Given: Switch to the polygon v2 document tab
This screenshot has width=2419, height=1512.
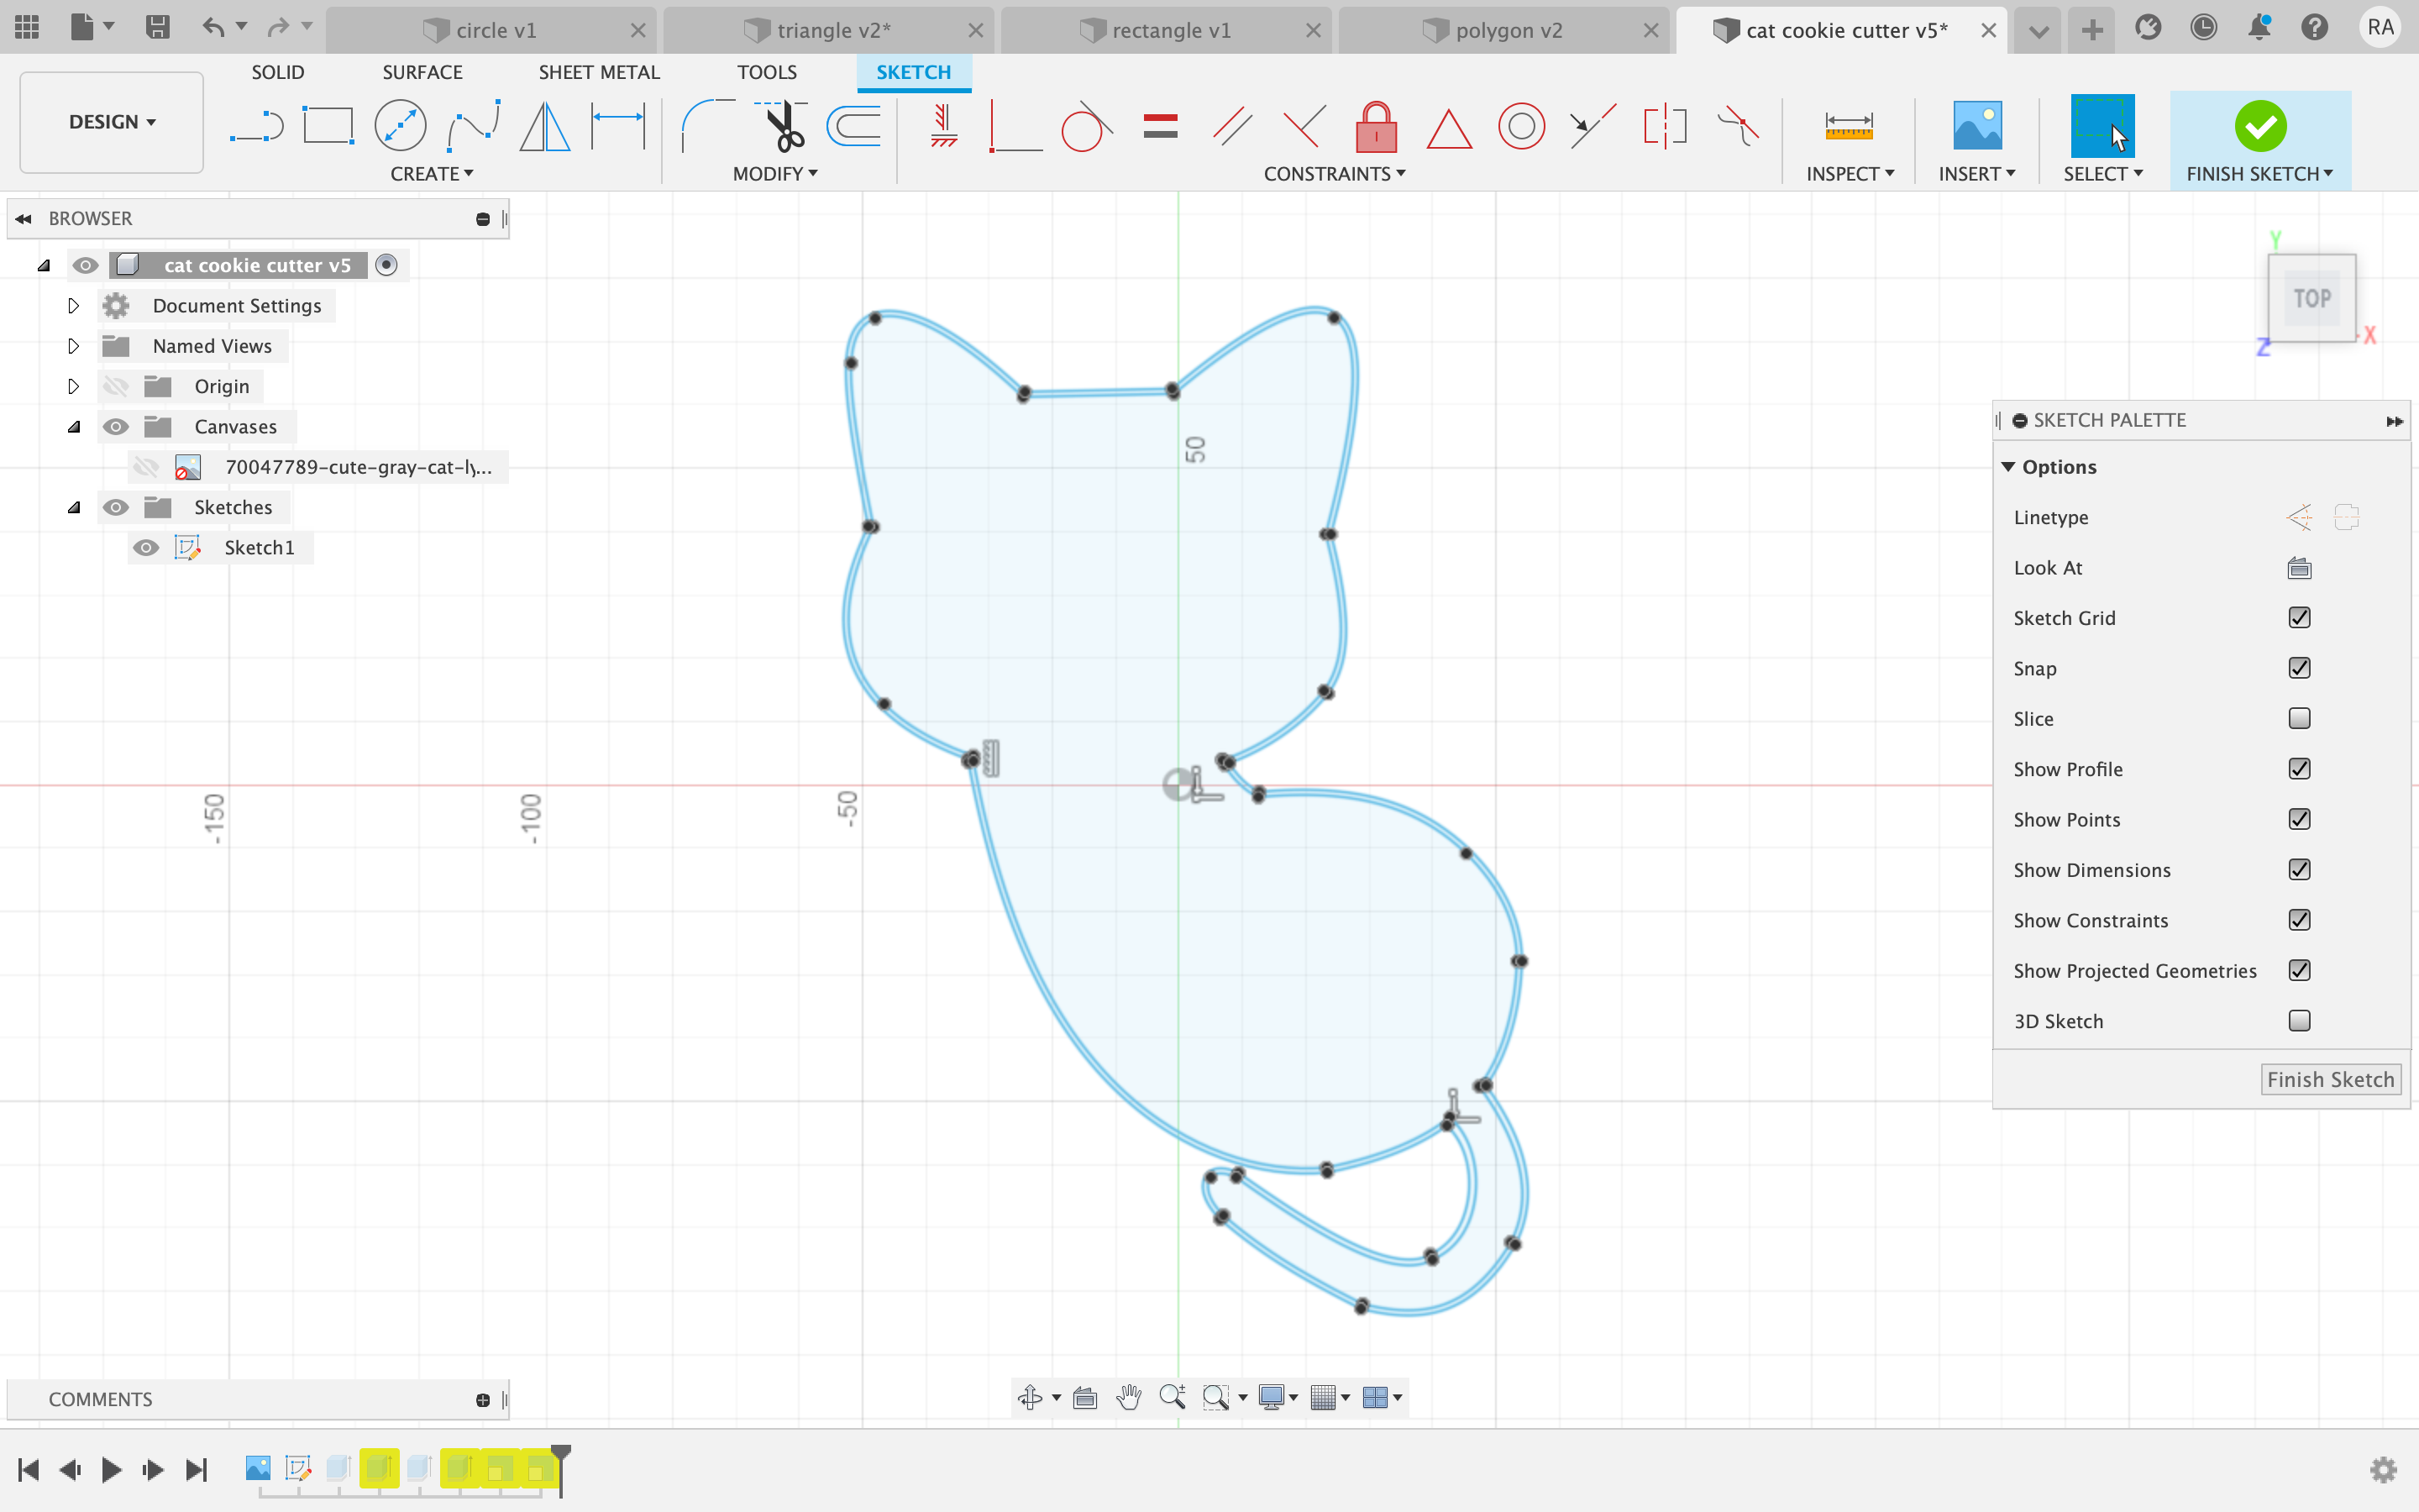Looking at the screenshot, I should (1508, 30).
